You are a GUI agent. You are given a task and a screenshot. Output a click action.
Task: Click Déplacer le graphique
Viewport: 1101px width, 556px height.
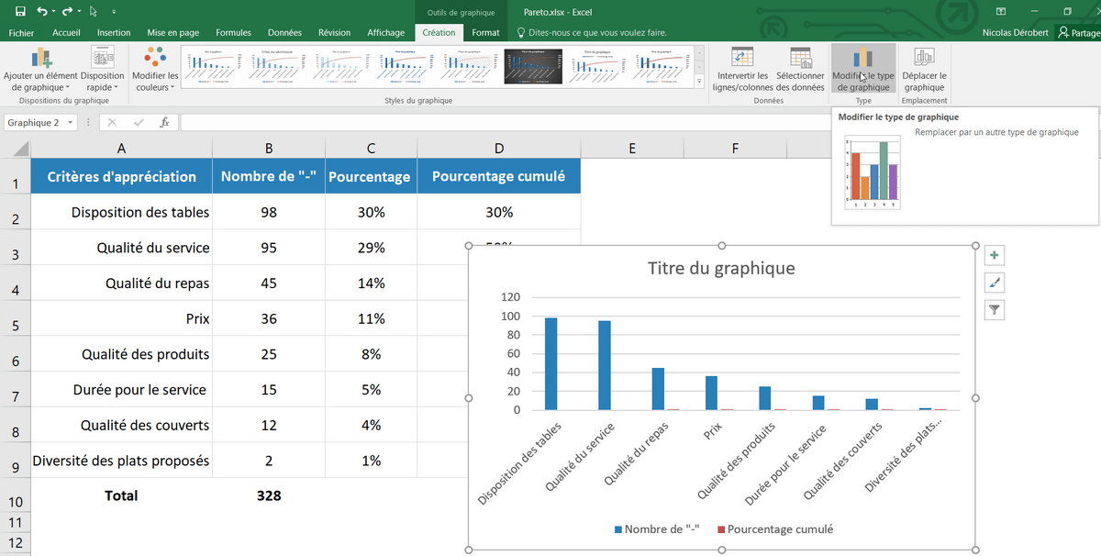(924, 69)
